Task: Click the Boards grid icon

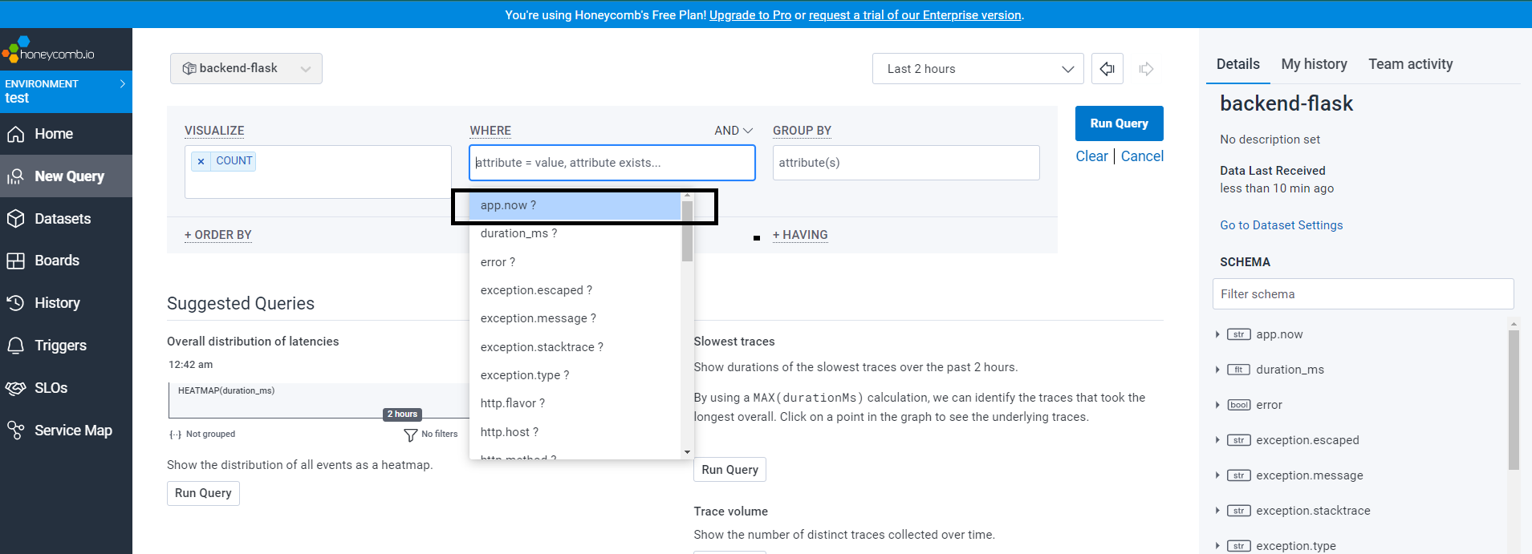Action: (15, 261)
